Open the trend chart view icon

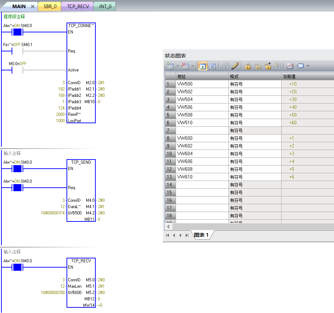(290, 66)
